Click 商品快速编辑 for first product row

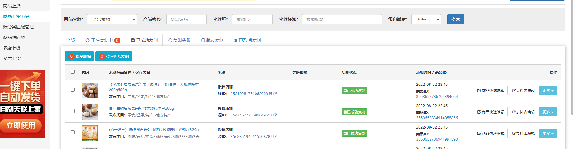point(491,91)
